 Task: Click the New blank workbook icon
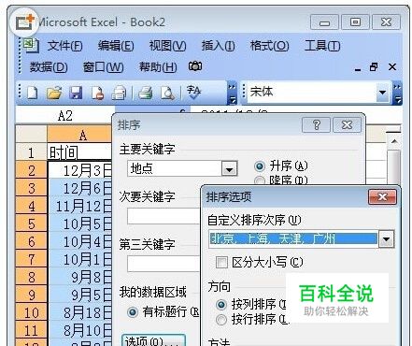click(32, 93)
